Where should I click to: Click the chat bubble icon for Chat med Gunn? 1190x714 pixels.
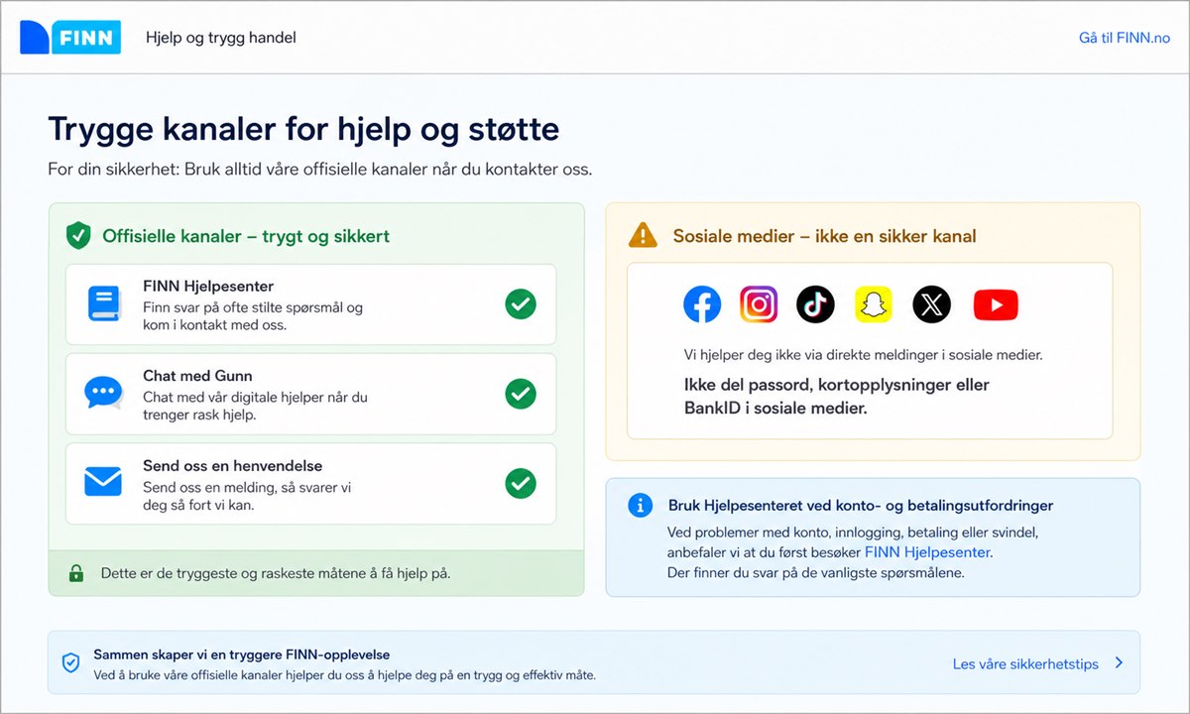[x=103, y=394]
